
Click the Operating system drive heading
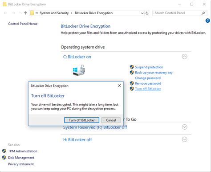click(83, 47)
